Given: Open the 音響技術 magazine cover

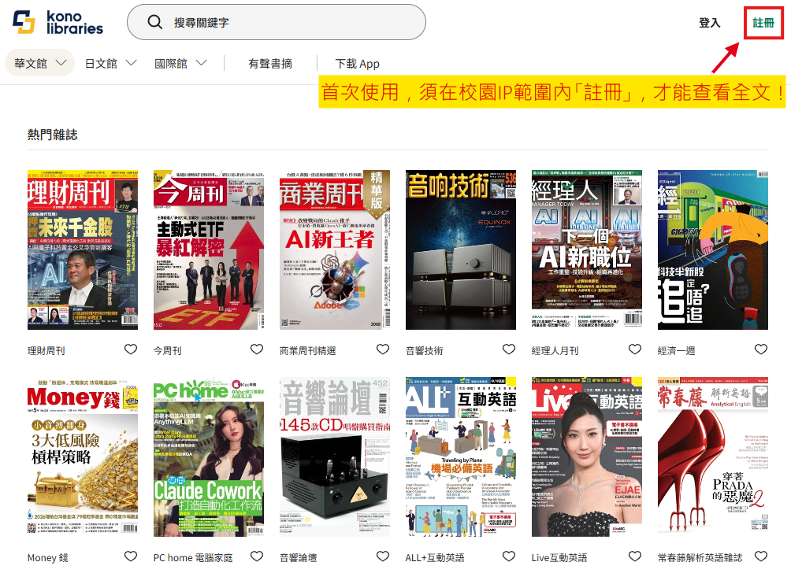Looking at the screenshot, I should (x=461, y=250).
